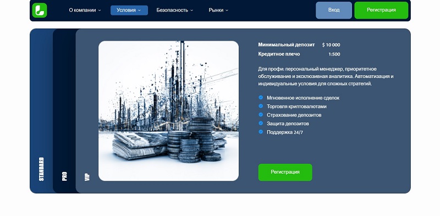Expand the chevron next to Рынки

coord(227,10)
